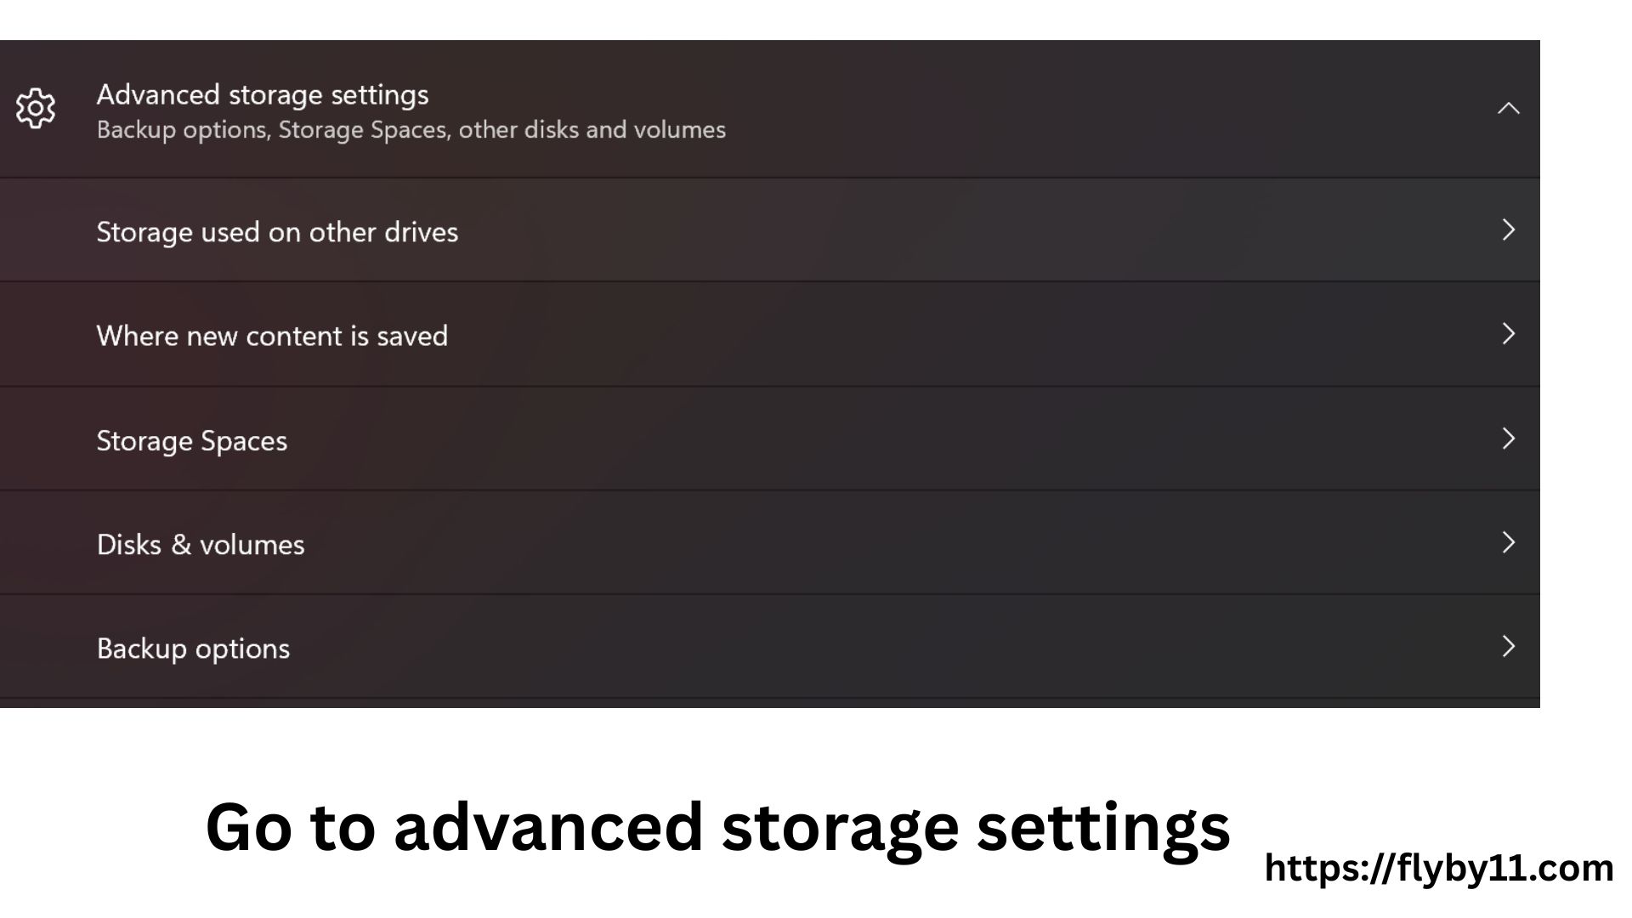Click the chevron icon on Storage Spaces row
The image size is (1632, 918).
pyautogui.click(x=1510, y=439)
